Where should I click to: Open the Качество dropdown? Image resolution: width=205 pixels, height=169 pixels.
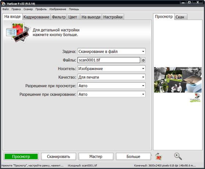112,77
